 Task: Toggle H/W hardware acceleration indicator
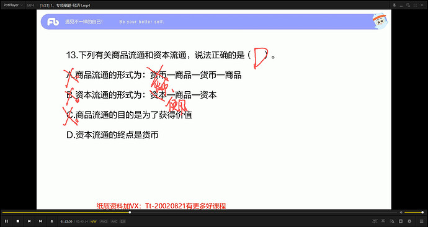click(x=93, y=221)
